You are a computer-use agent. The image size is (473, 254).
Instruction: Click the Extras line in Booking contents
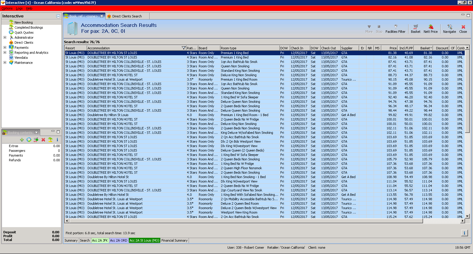[31, 146]
